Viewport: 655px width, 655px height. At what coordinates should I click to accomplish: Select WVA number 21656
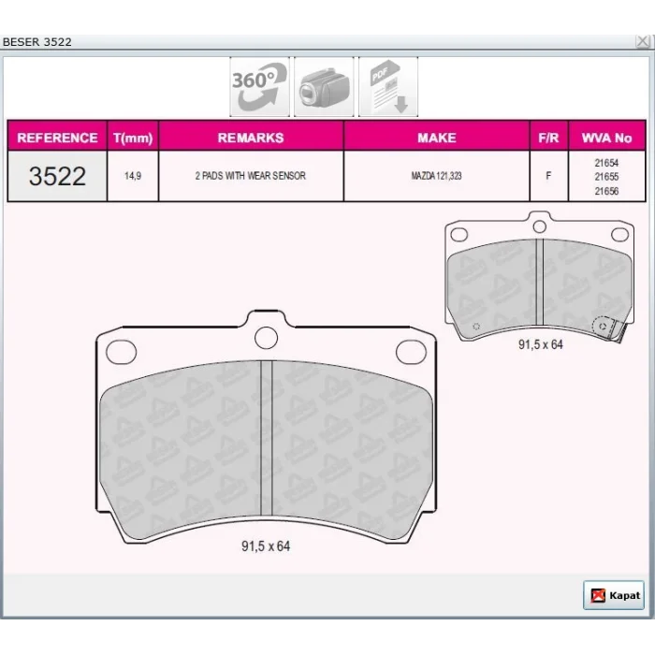[606, 191]
